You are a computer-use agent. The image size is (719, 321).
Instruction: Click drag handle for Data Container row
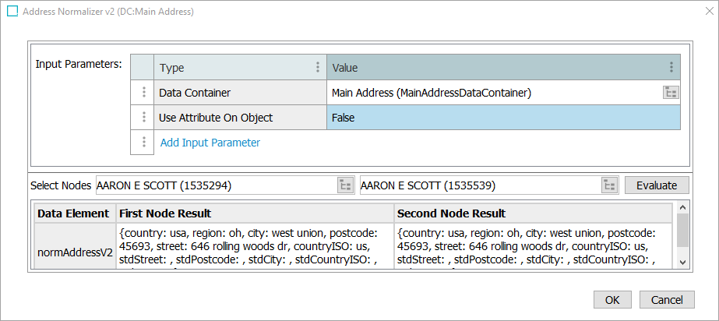[143, 93]
